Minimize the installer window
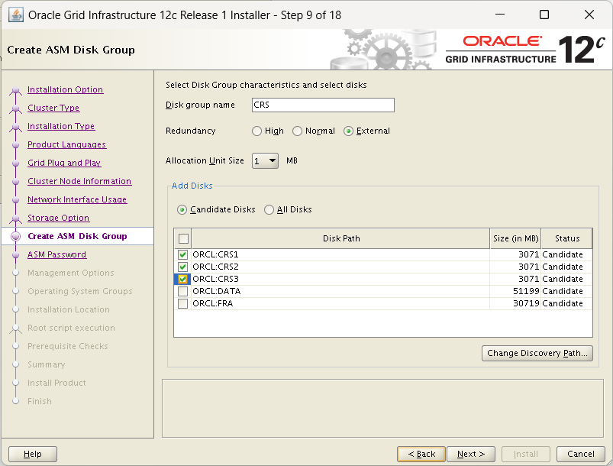The width and height of the screenshot is (613, 466). pyautogui.click(x=499, y=15)
